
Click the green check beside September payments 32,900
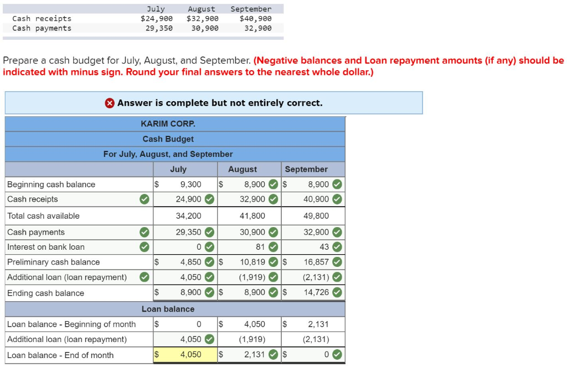pos(337,232)
